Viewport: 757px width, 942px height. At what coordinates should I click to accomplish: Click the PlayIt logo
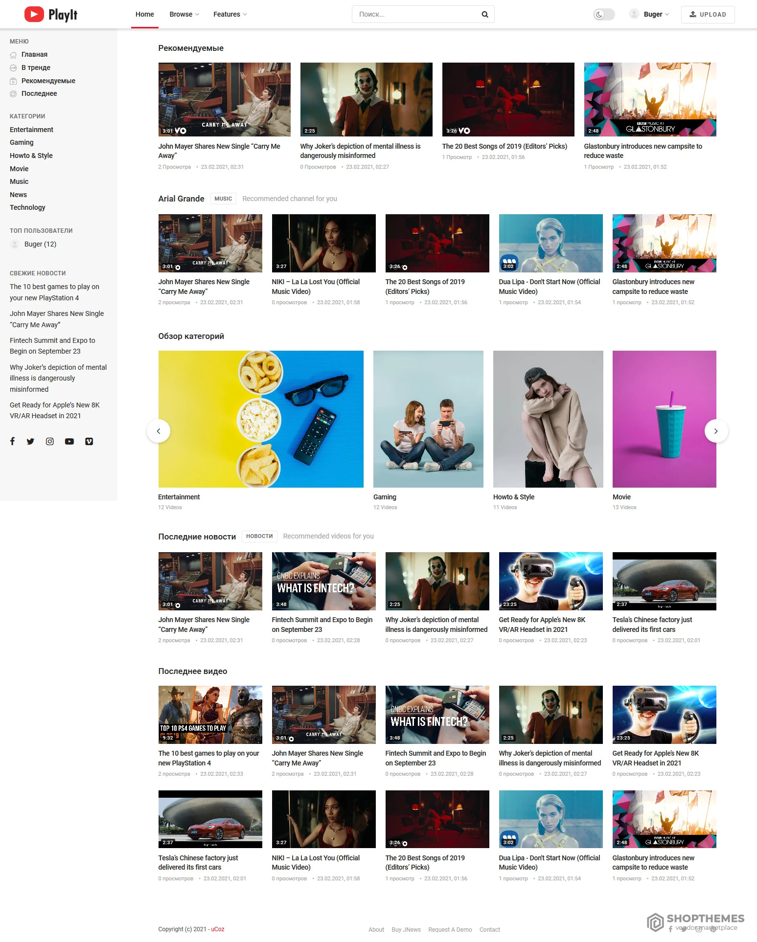click(x=51, y=15)
